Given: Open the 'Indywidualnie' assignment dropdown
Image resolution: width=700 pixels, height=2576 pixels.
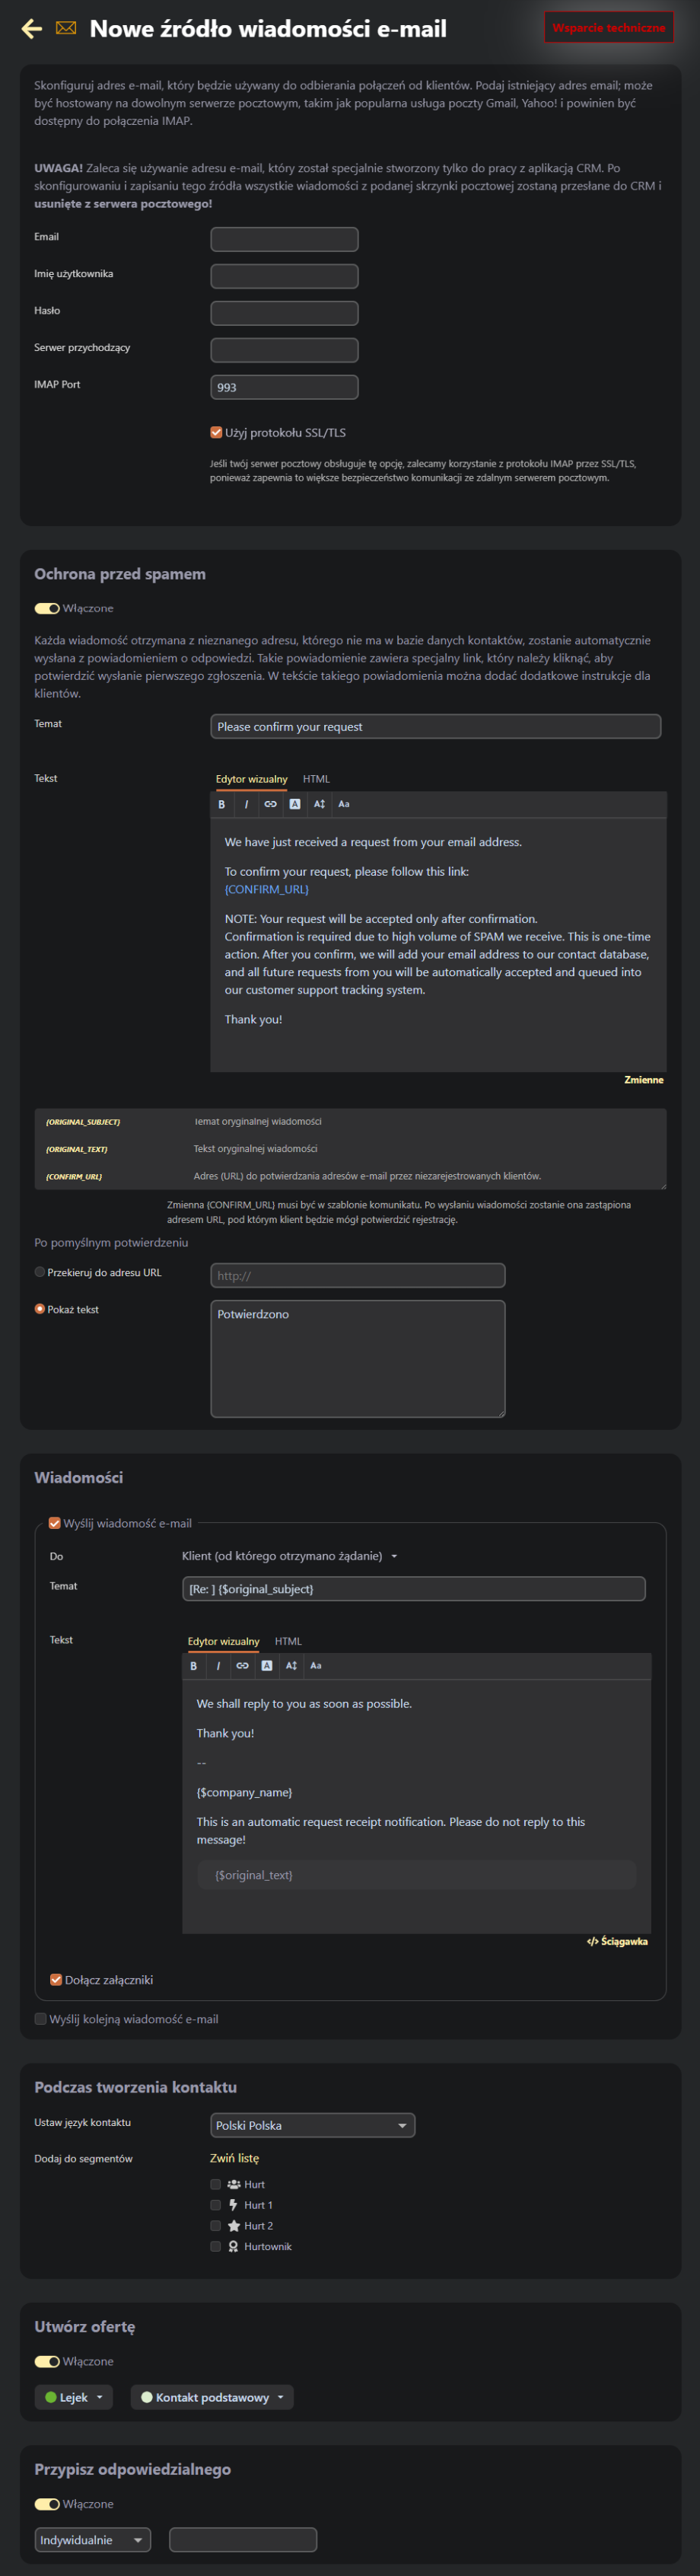Looking at the screenshot, I should [92, 2539].
